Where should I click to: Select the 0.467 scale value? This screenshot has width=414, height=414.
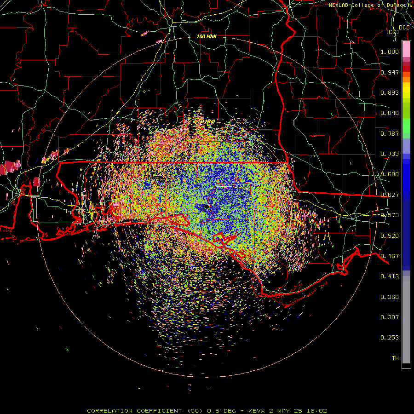click(x=390, y=256)
